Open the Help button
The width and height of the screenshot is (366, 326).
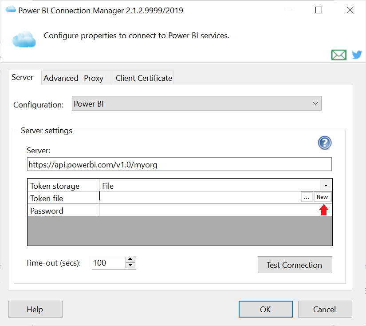35,309
